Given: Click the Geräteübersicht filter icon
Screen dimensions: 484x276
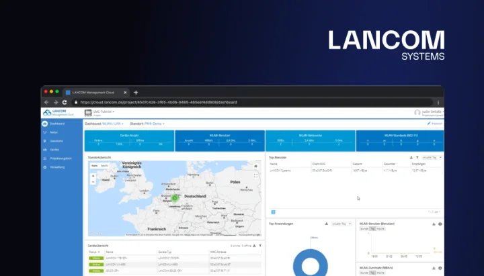Looking at the screenshot, I should (x=260, y=246).
